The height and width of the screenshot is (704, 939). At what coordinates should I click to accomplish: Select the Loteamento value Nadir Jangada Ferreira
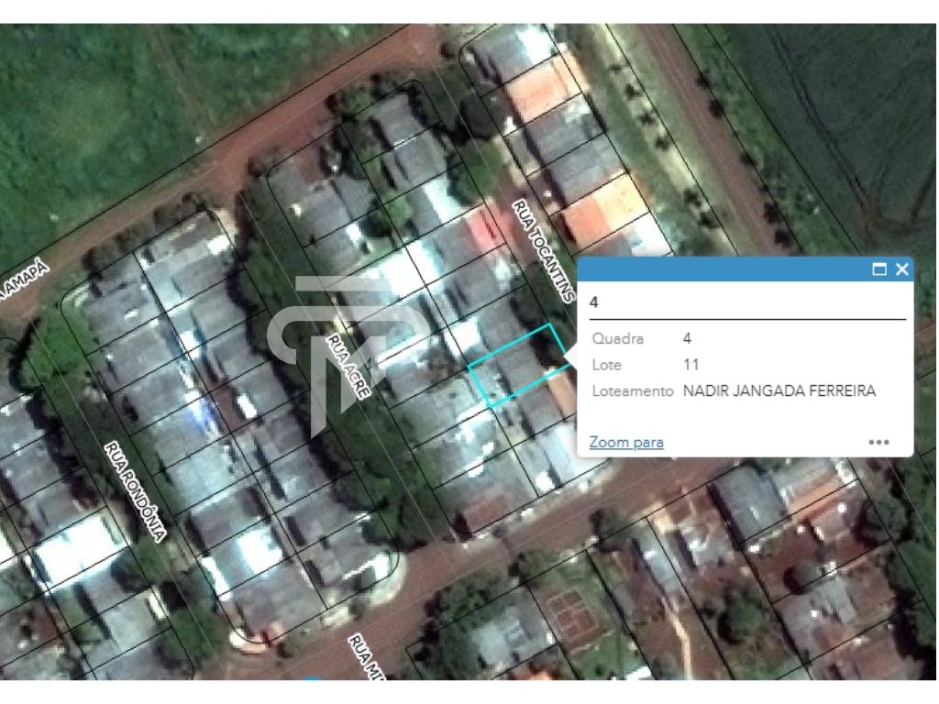coord(779,390)
